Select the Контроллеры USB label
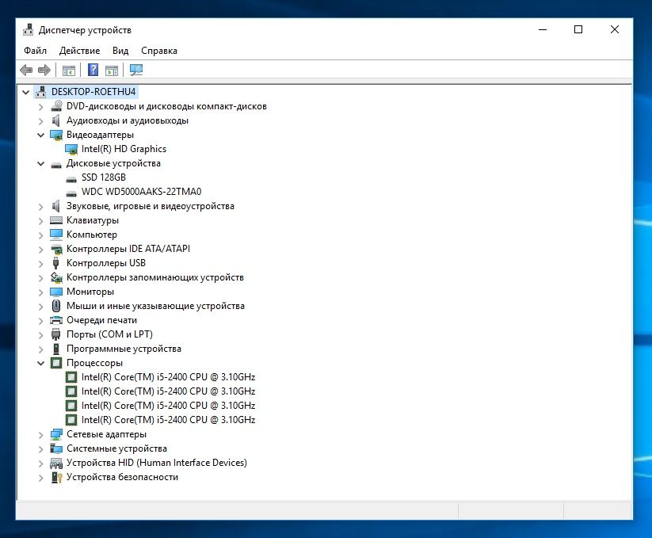 106,263
